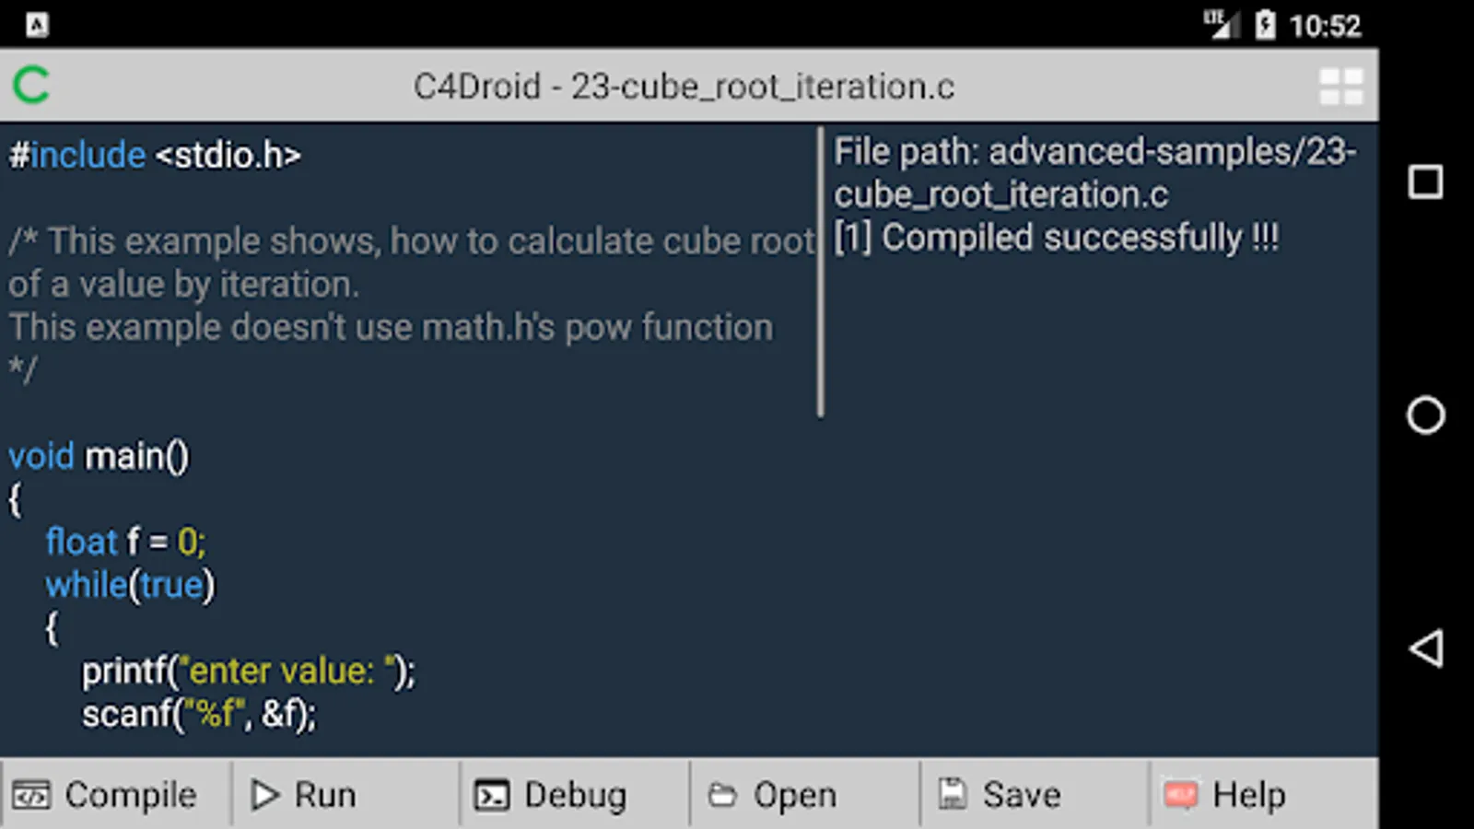The height and width of the screenshot is (829, 1474).
Task: Open the grid menu icon in title bar
Action: click(x=1341, y=87)
